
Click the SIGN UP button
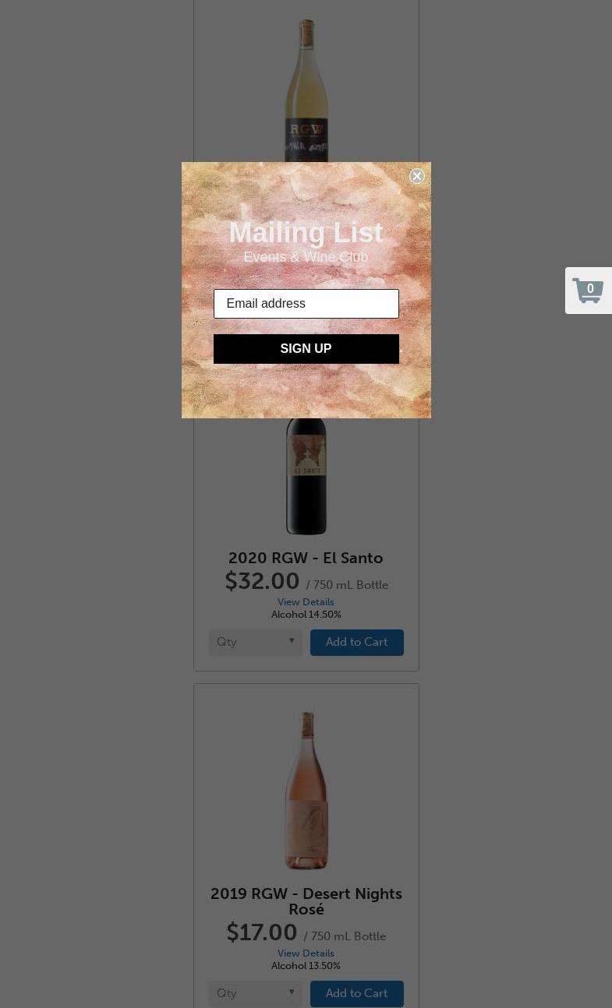tap(306, 349)
